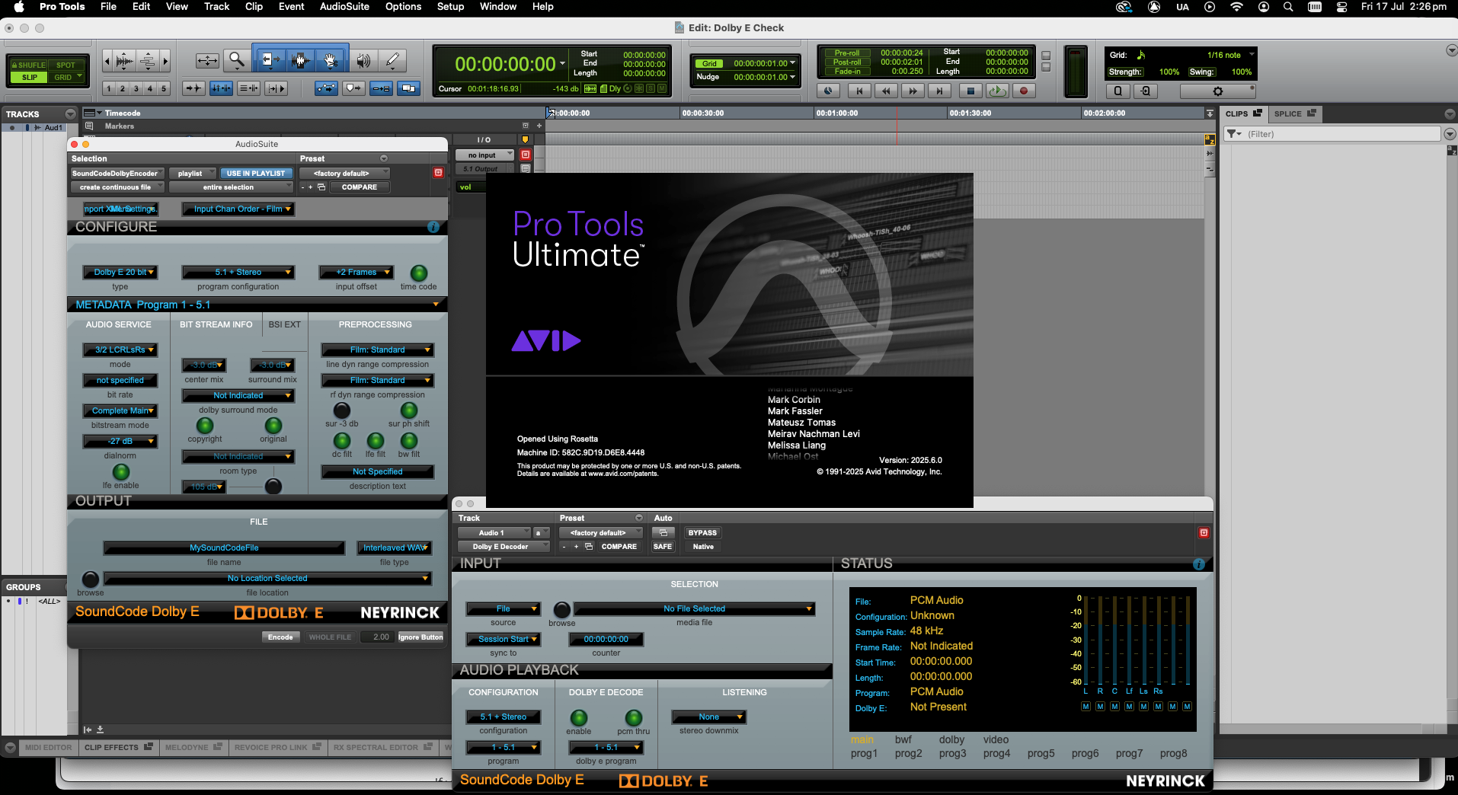This screenshot has height=795, width=1458.
Task: Enable SPOT edit mode
Action: coord(66,65)
